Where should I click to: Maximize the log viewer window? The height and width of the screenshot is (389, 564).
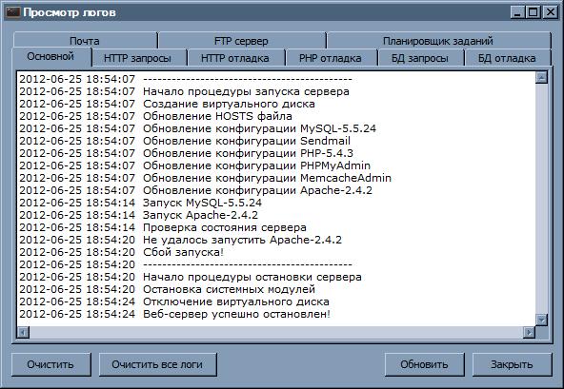(x=534, y=12)
